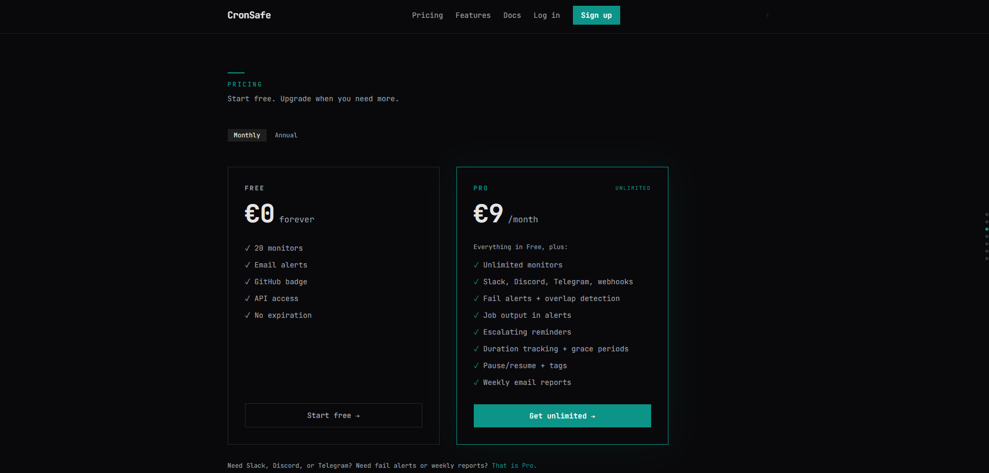Jump to the last section navigation dot
The height and width of the screenshot is (473, 989).
coord(987,259)
